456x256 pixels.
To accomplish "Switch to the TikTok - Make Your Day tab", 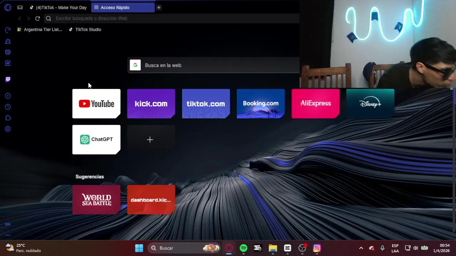I will click(58, 7).
